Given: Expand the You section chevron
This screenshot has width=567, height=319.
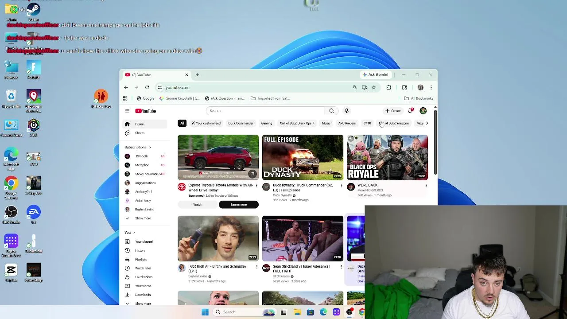Looking at the screenshot, I should pos(134,233).
